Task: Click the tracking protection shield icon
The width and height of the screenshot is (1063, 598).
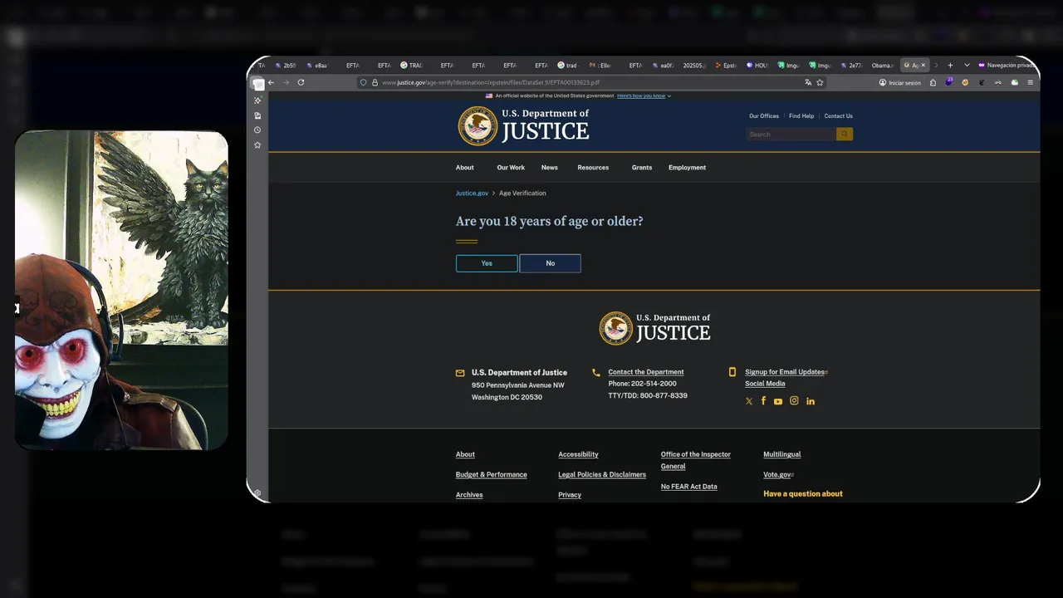Action: coord(363,82)
